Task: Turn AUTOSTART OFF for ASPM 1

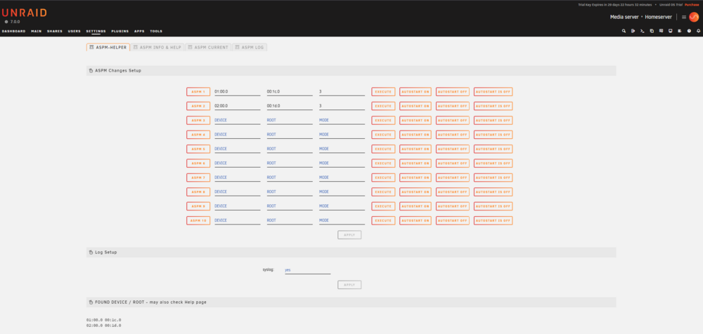Action: pyautogui.click(x=452, y=92)
